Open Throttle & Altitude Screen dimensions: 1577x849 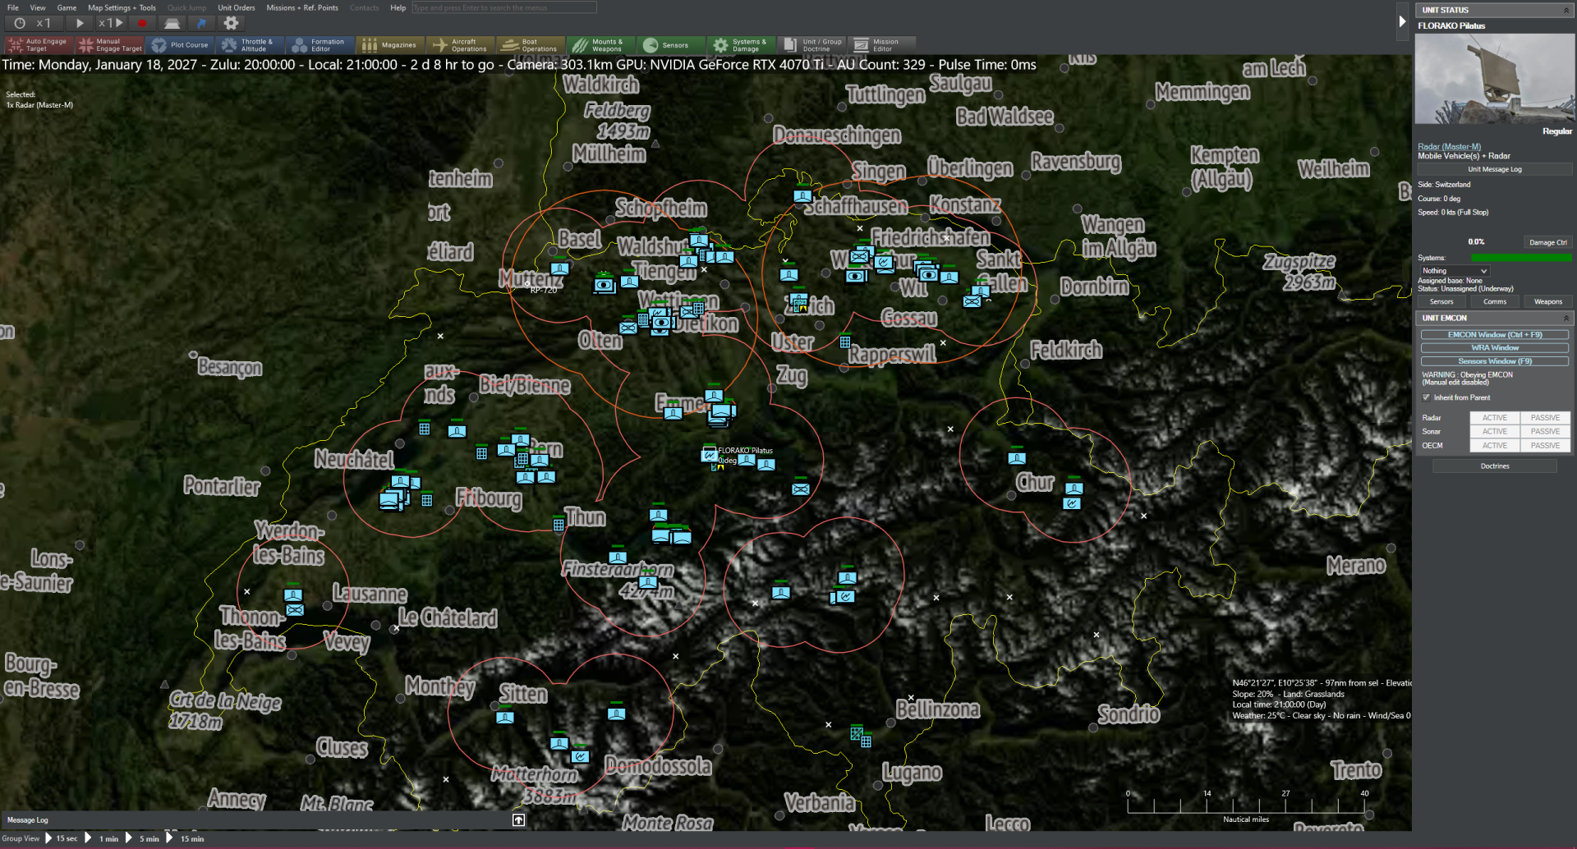[x=250, y=45]
